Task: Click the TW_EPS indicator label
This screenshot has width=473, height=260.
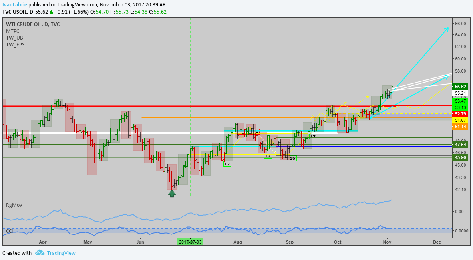Action: click(x=16, y=45)
